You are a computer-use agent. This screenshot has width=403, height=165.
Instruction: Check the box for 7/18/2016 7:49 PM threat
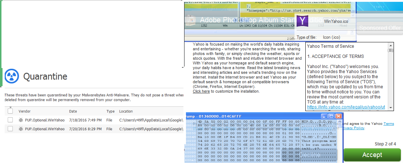tap(10, 120)
